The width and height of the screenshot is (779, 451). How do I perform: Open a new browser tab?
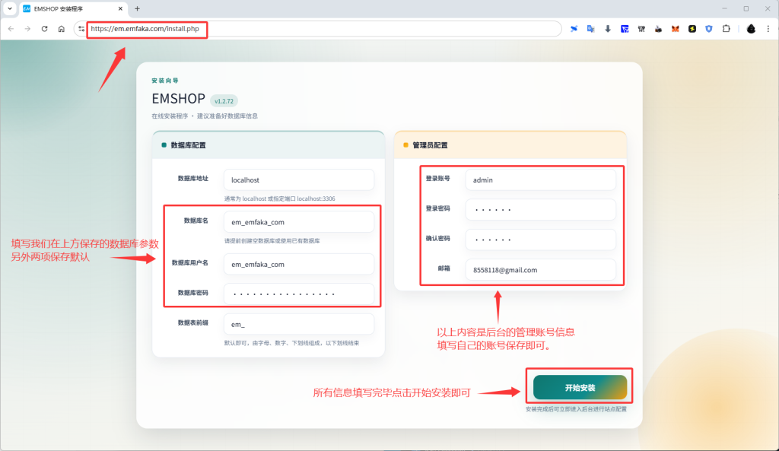135,9
